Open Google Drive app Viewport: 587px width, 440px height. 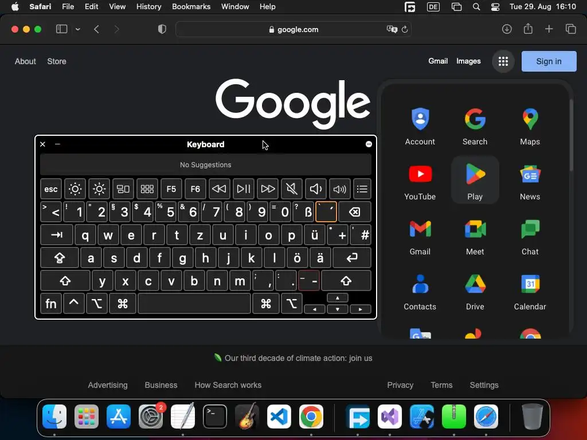coord(475,291)
